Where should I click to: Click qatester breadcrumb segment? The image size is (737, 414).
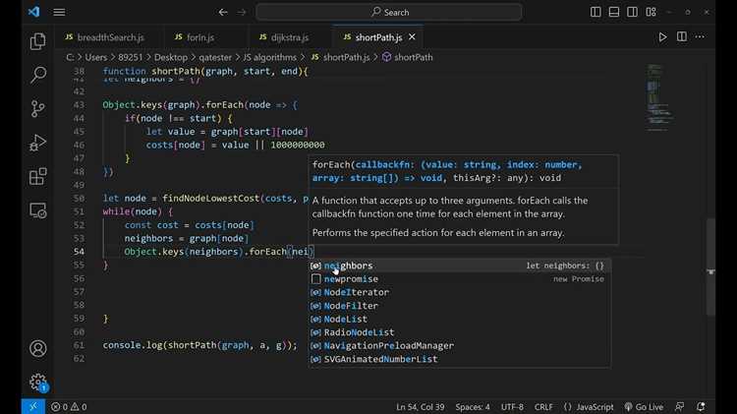[215, 57]
